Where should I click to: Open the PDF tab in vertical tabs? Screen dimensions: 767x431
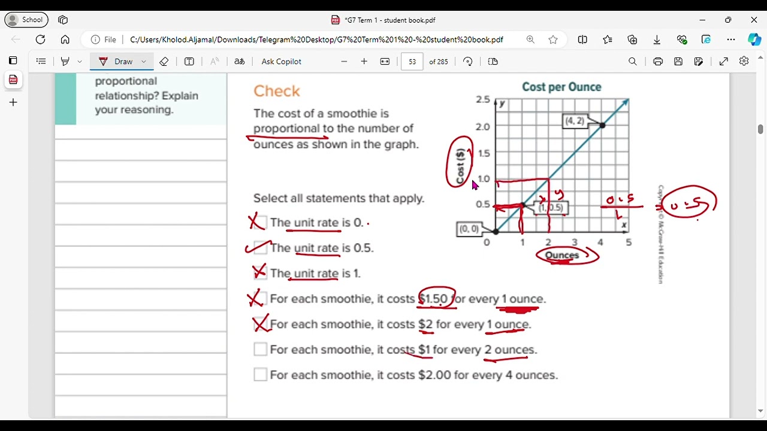tap(13, 80)
